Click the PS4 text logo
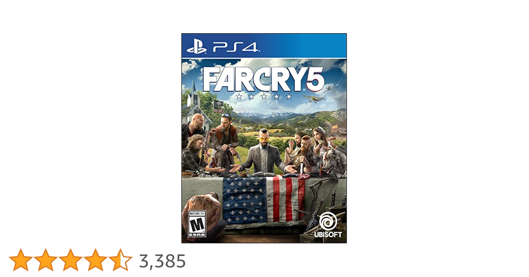 click(x=235, y=47)
